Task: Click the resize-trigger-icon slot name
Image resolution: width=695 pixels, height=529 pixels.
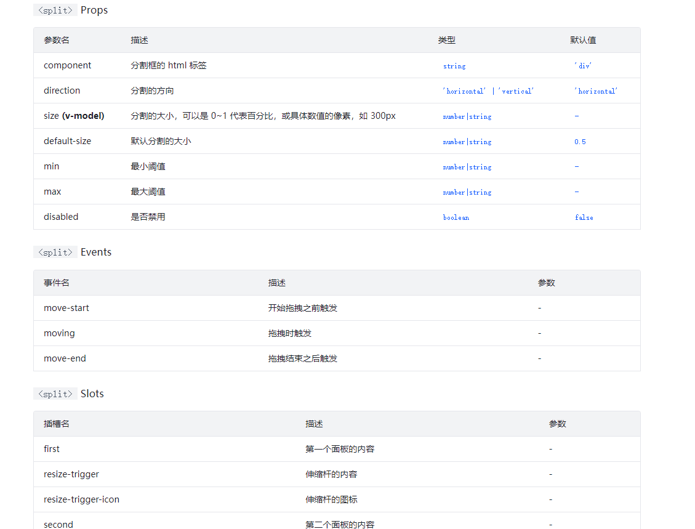Action: point(81,499)
